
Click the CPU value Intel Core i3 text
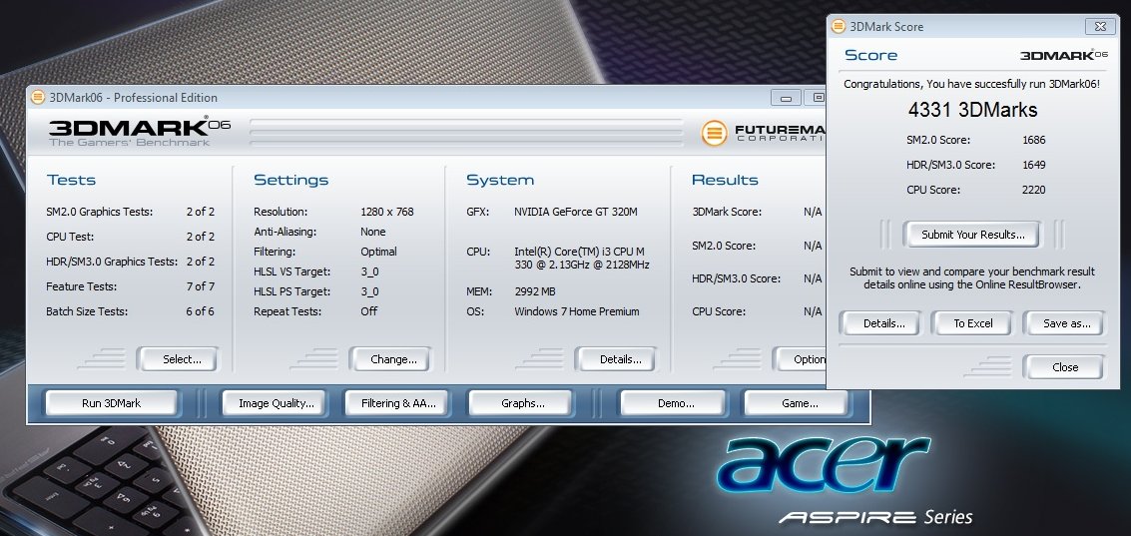tap(581, 259)
